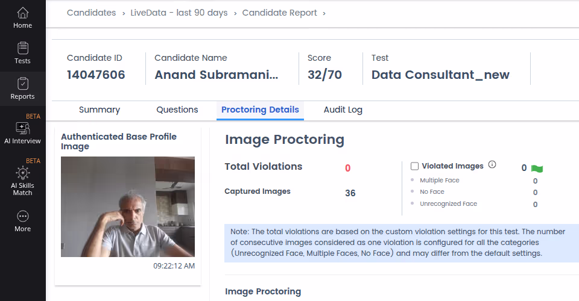Switch to the Summary tab
This screenshot has width=579, height=301.
click(x=100, y=110)
